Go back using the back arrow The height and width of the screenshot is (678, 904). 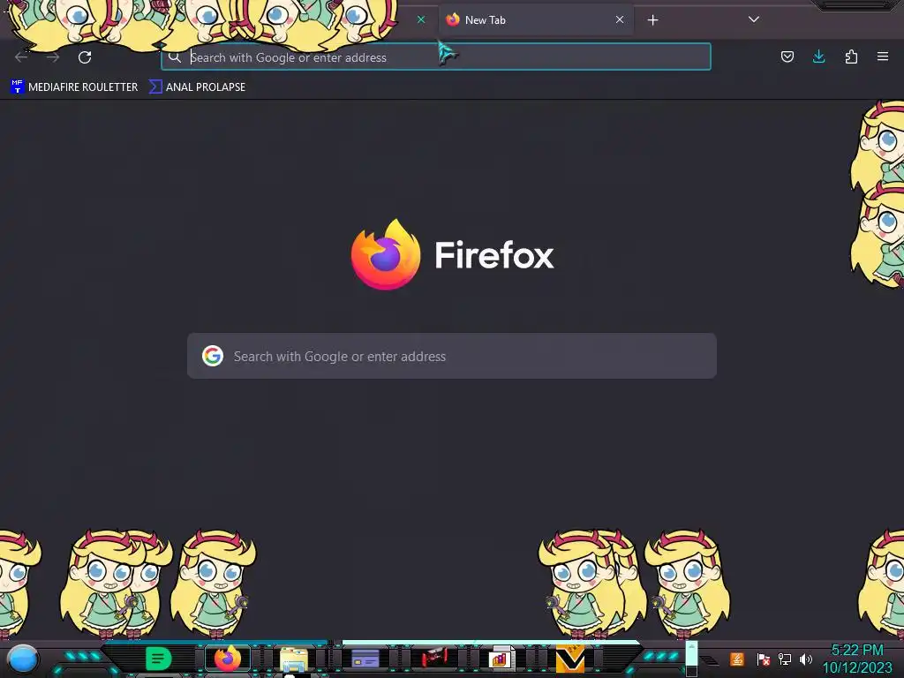(21, 57)
